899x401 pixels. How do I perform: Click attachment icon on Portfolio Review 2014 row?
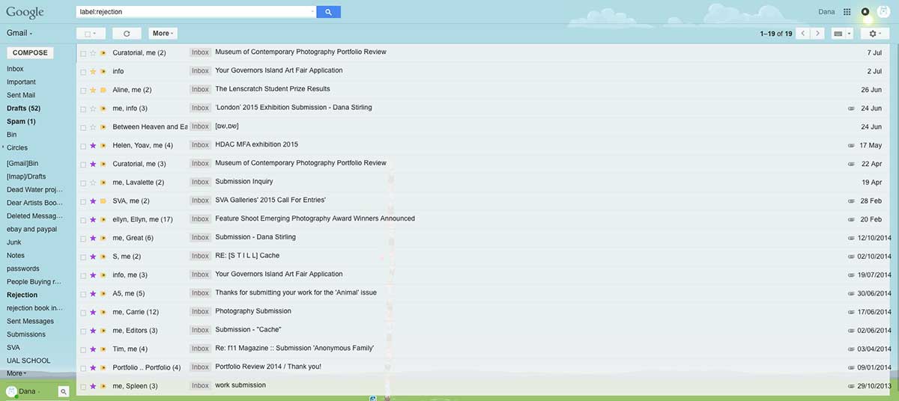pos(850,367)
